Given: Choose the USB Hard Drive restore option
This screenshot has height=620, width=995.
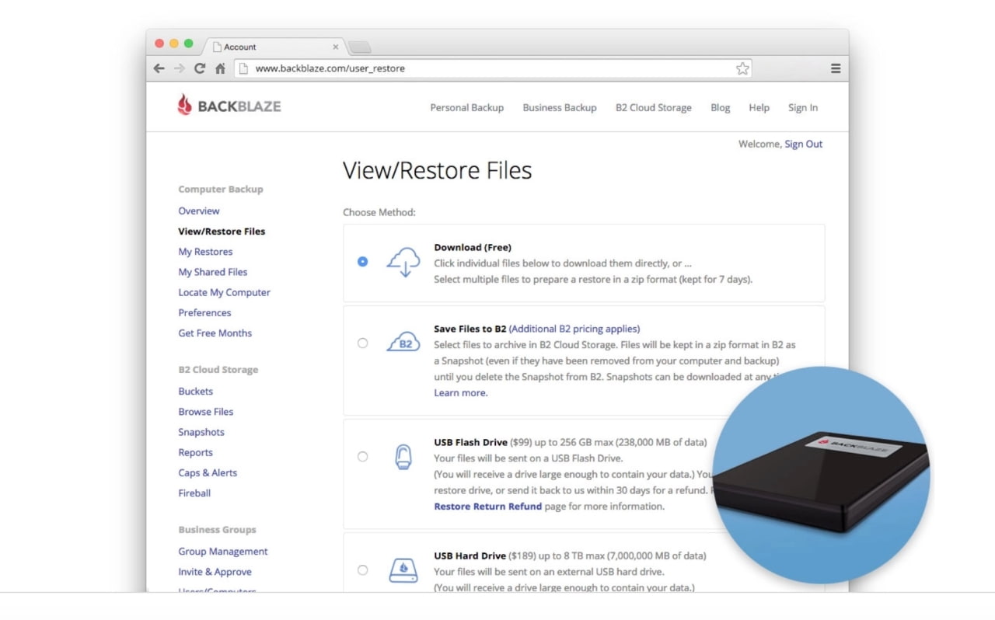Looking at the screenshot, I should click(362, 569).
